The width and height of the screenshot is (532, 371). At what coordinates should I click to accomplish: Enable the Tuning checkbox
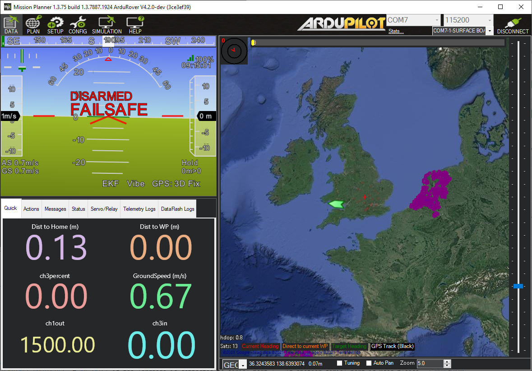pyautogui.click(x=340, y=363)
